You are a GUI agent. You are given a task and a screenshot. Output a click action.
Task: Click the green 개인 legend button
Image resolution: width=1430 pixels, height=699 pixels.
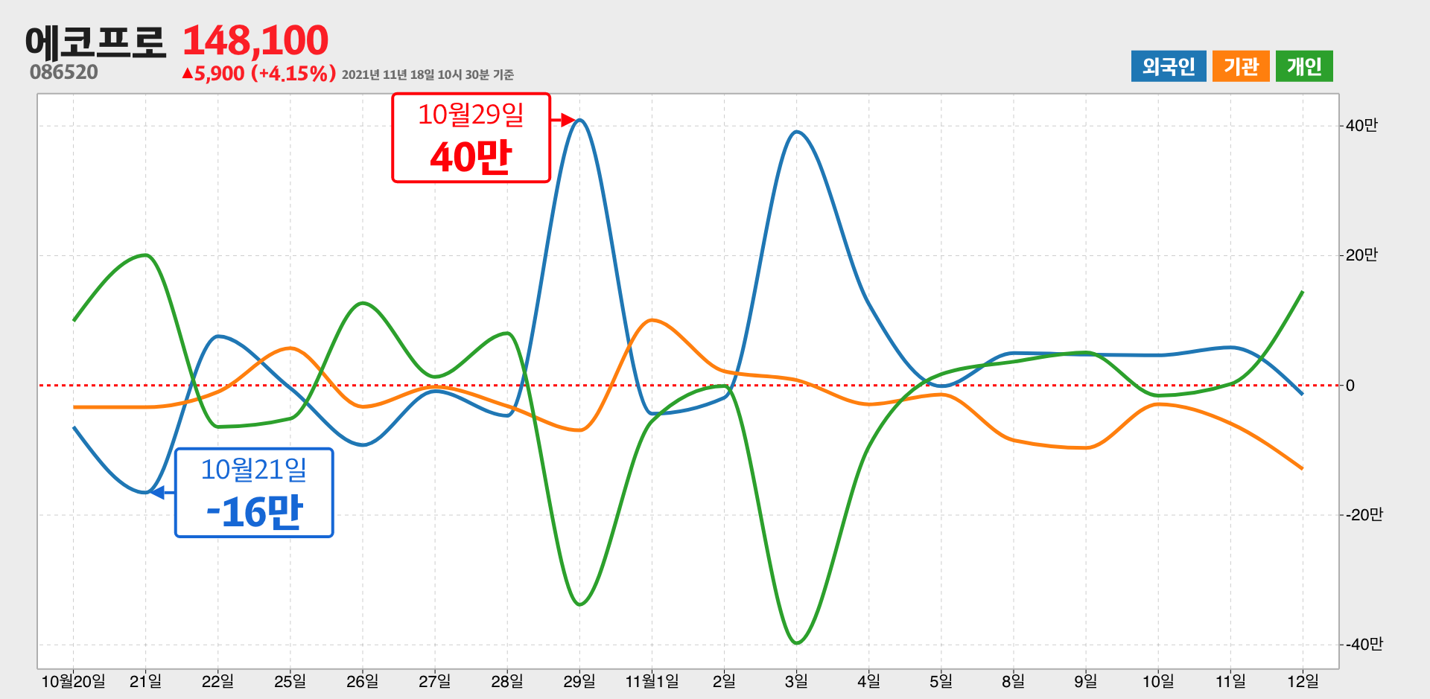pos(1303,66)
